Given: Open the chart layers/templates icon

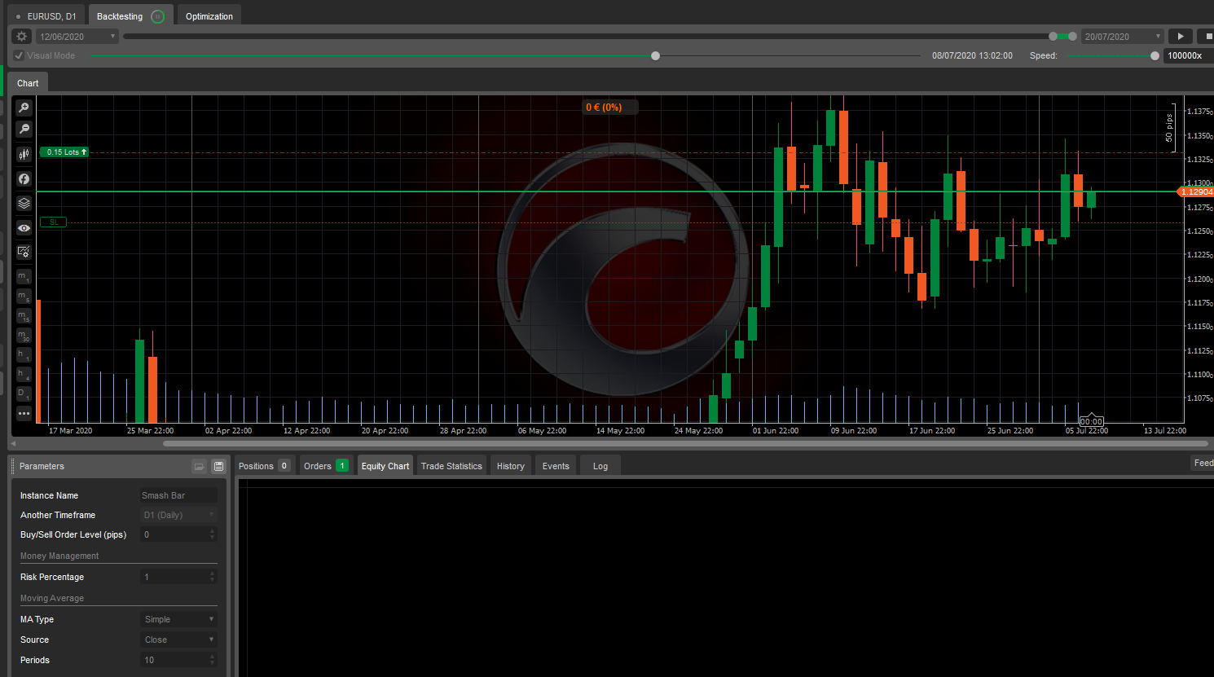Looking at the screenshot, I should (24, 203).
